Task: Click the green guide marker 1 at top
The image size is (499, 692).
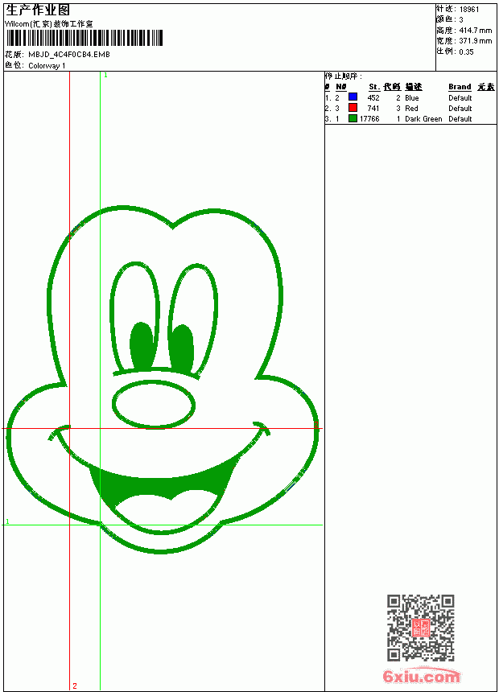Action: 105,76
